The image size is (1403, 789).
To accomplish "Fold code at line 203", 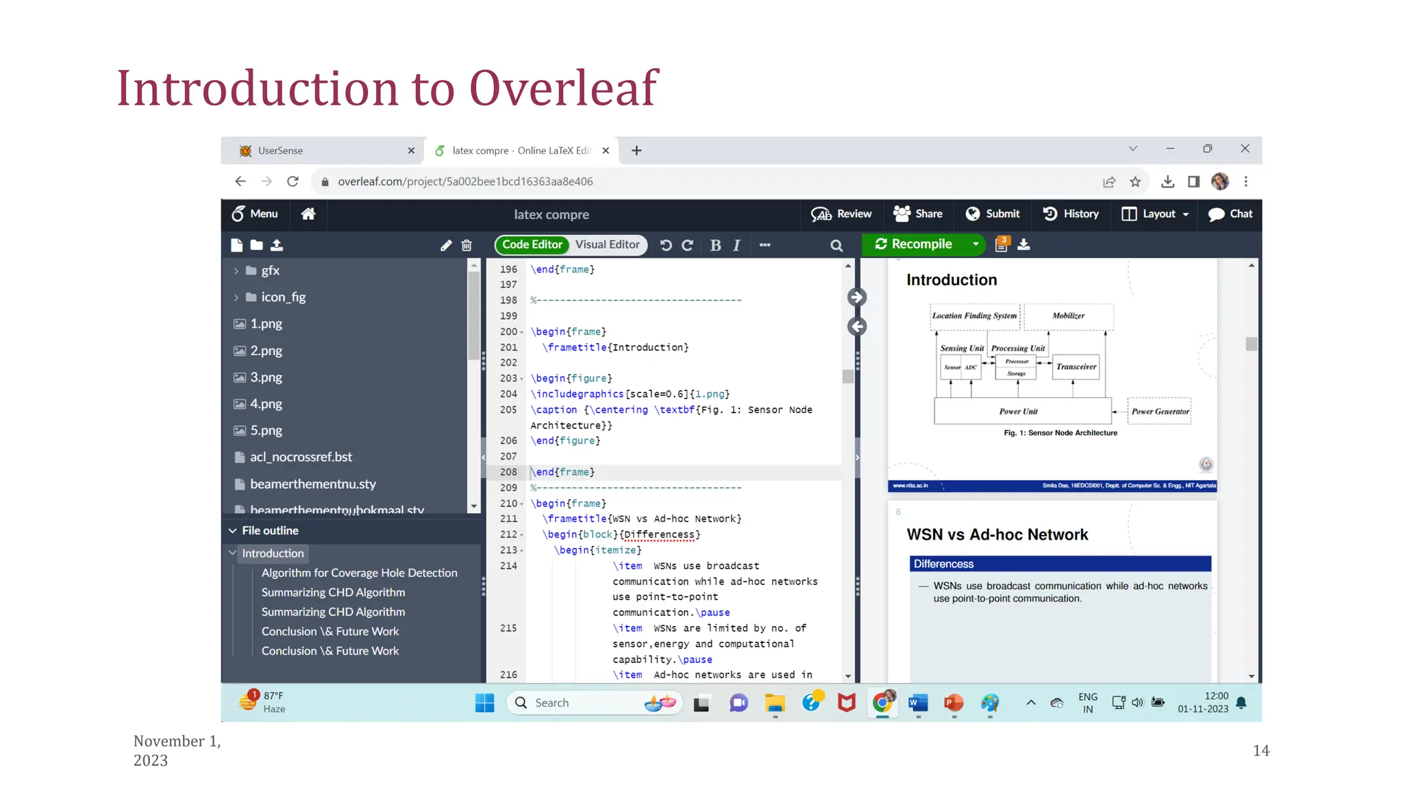I will 521,379.
